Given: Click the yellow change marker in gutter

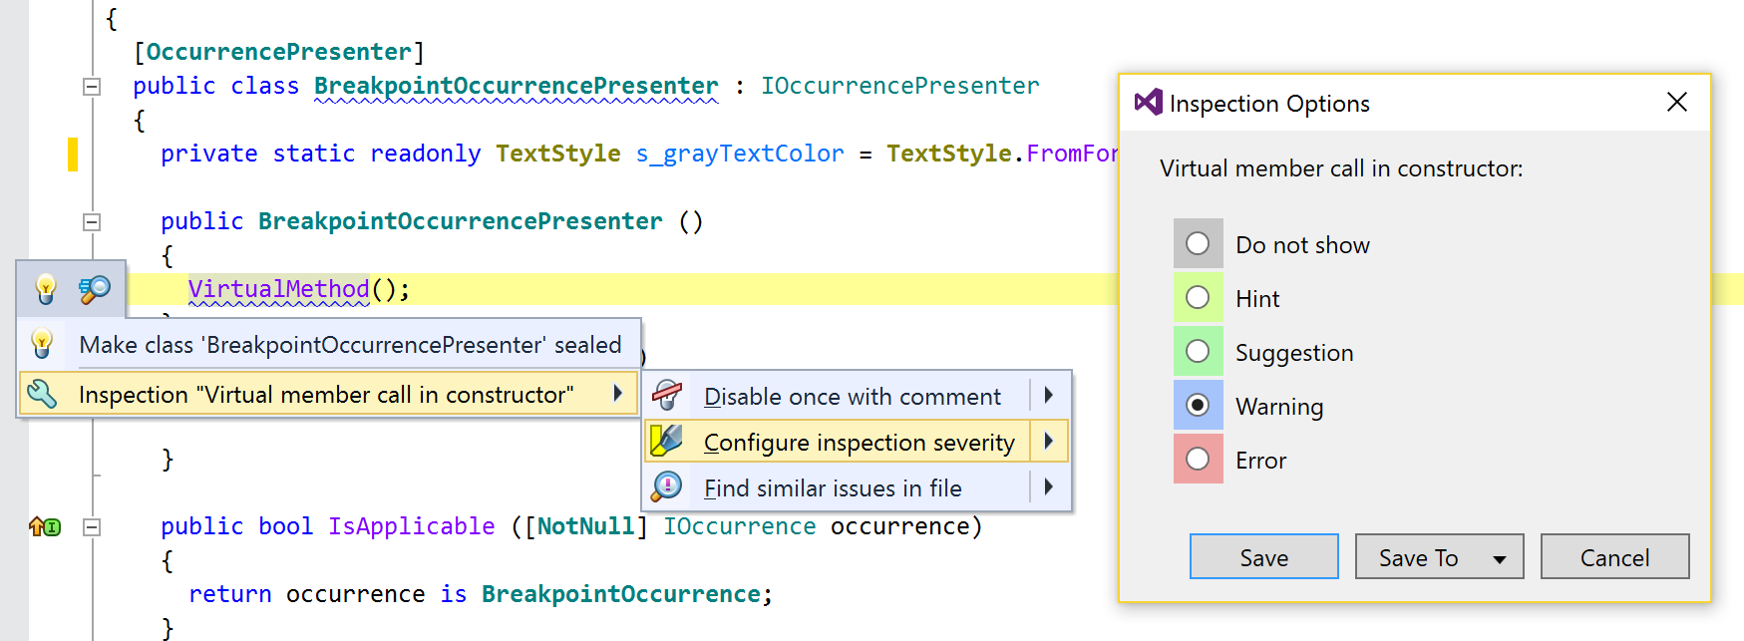Looking at the screenshot, I should [x=73, y=155].
